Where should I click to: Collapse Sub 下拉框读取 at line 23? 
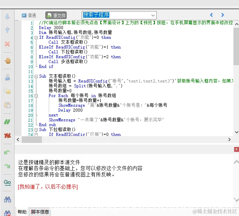coord(36,130)
